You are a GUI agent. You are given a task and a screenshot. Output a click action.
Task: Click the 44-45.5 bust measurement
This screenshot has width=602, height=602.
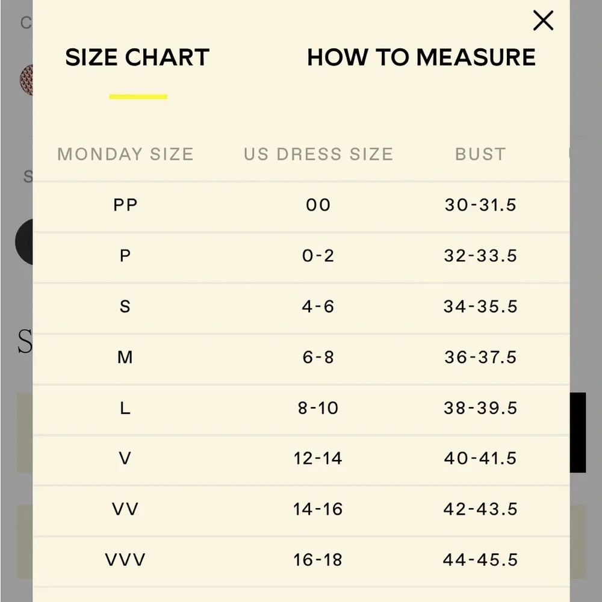point(480,560)
